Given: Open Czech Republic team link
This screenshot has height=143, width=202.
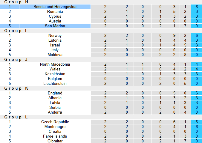Looking at the screenshot, I should click(x=55, y=122).
